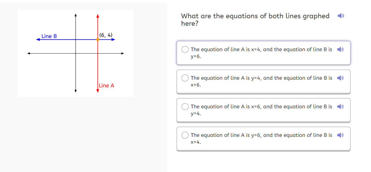This screenshot has width=371, height=172.
Task: Click the speaker next to 'y=6' answer text
Action: pos(340,49)
